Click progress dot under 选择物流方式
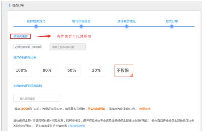Image resolution: width=203 pixels, height=132 pixels. tap(36, 26)
